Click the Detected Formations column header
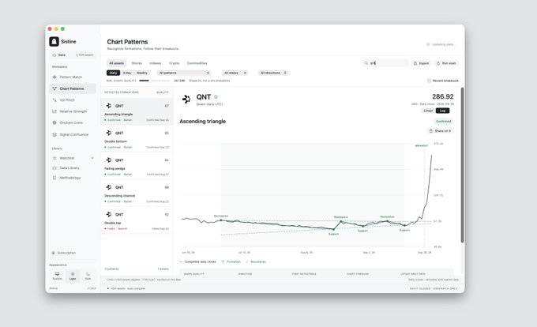The height and width of the screenshot is (327, 537). [x=122, y=92]
